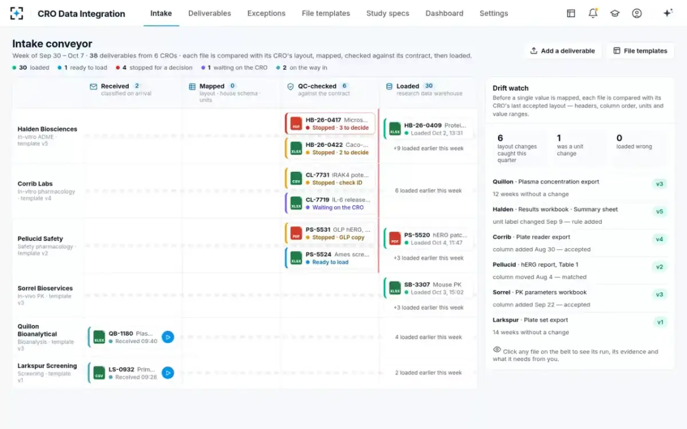Open the layout panel icon in header
The width and height of the screenshot is (687, 429).
[x=571, y=13]
